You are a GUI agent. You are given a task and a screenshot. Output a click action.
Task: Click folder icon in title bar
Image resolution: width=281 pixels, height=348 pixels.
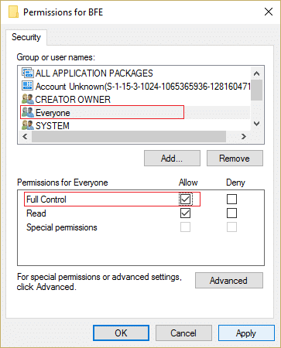(x=13, y=12)
